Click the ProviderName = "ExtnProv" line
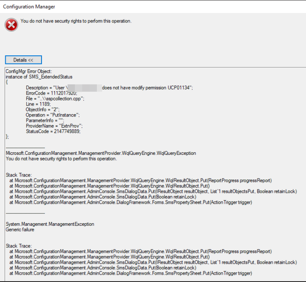 point(54,126)
